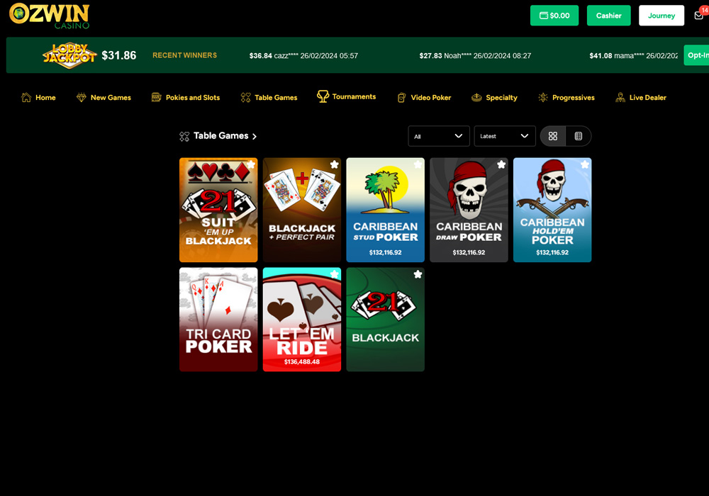Launch Let 'Em Ride game

pyautogui.click(x=302, y=320)
